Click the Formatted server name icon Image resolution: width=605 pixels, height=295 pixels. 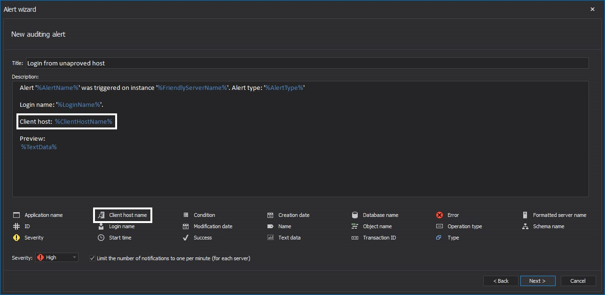coord(525,215)
